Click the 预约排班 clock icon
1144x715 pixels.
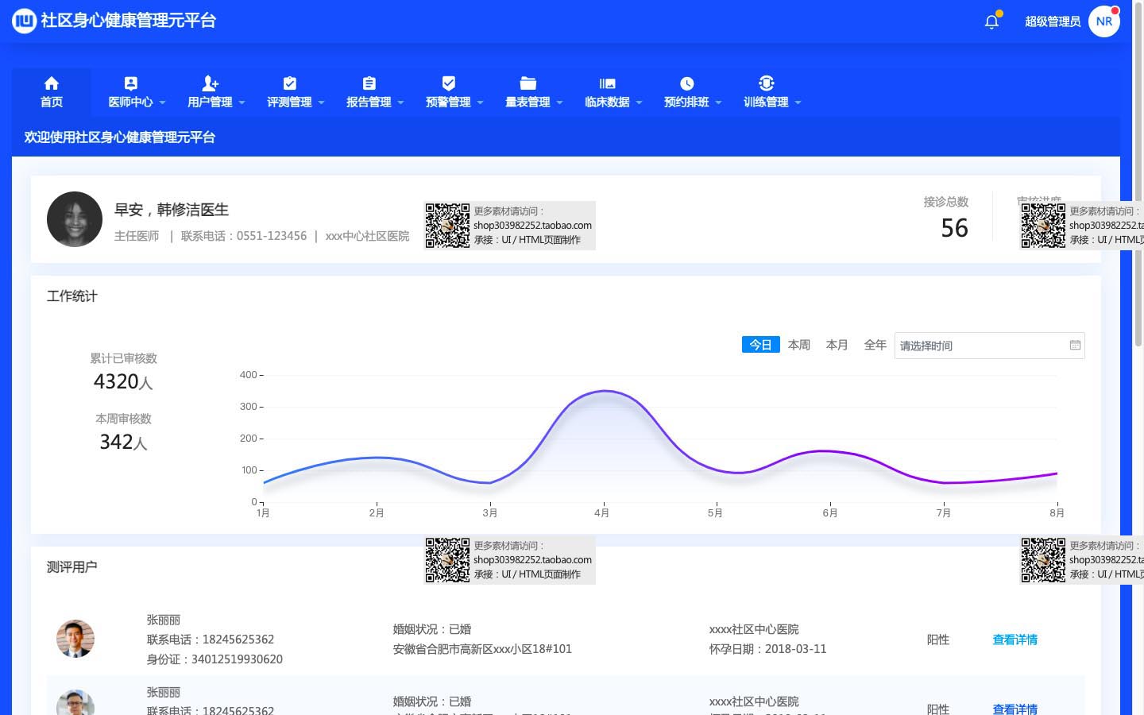[x=687, y=83]
